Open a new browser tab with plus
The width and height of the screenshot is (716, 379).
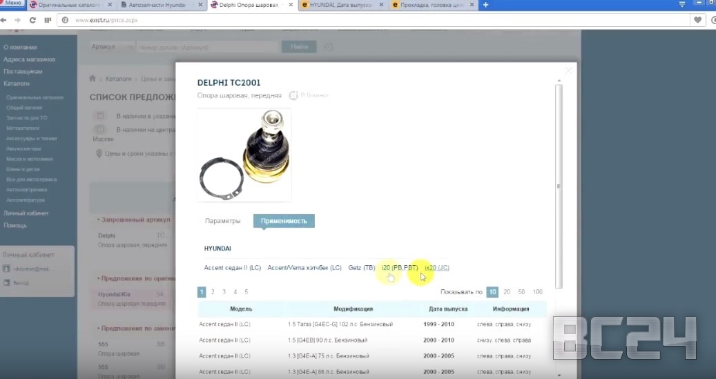tap(485, 5)
